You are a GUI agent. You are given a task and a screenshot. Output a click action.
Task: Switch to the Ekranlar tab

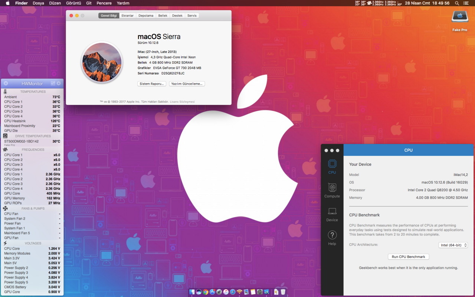pyautogui.click(x=127, y=16)
